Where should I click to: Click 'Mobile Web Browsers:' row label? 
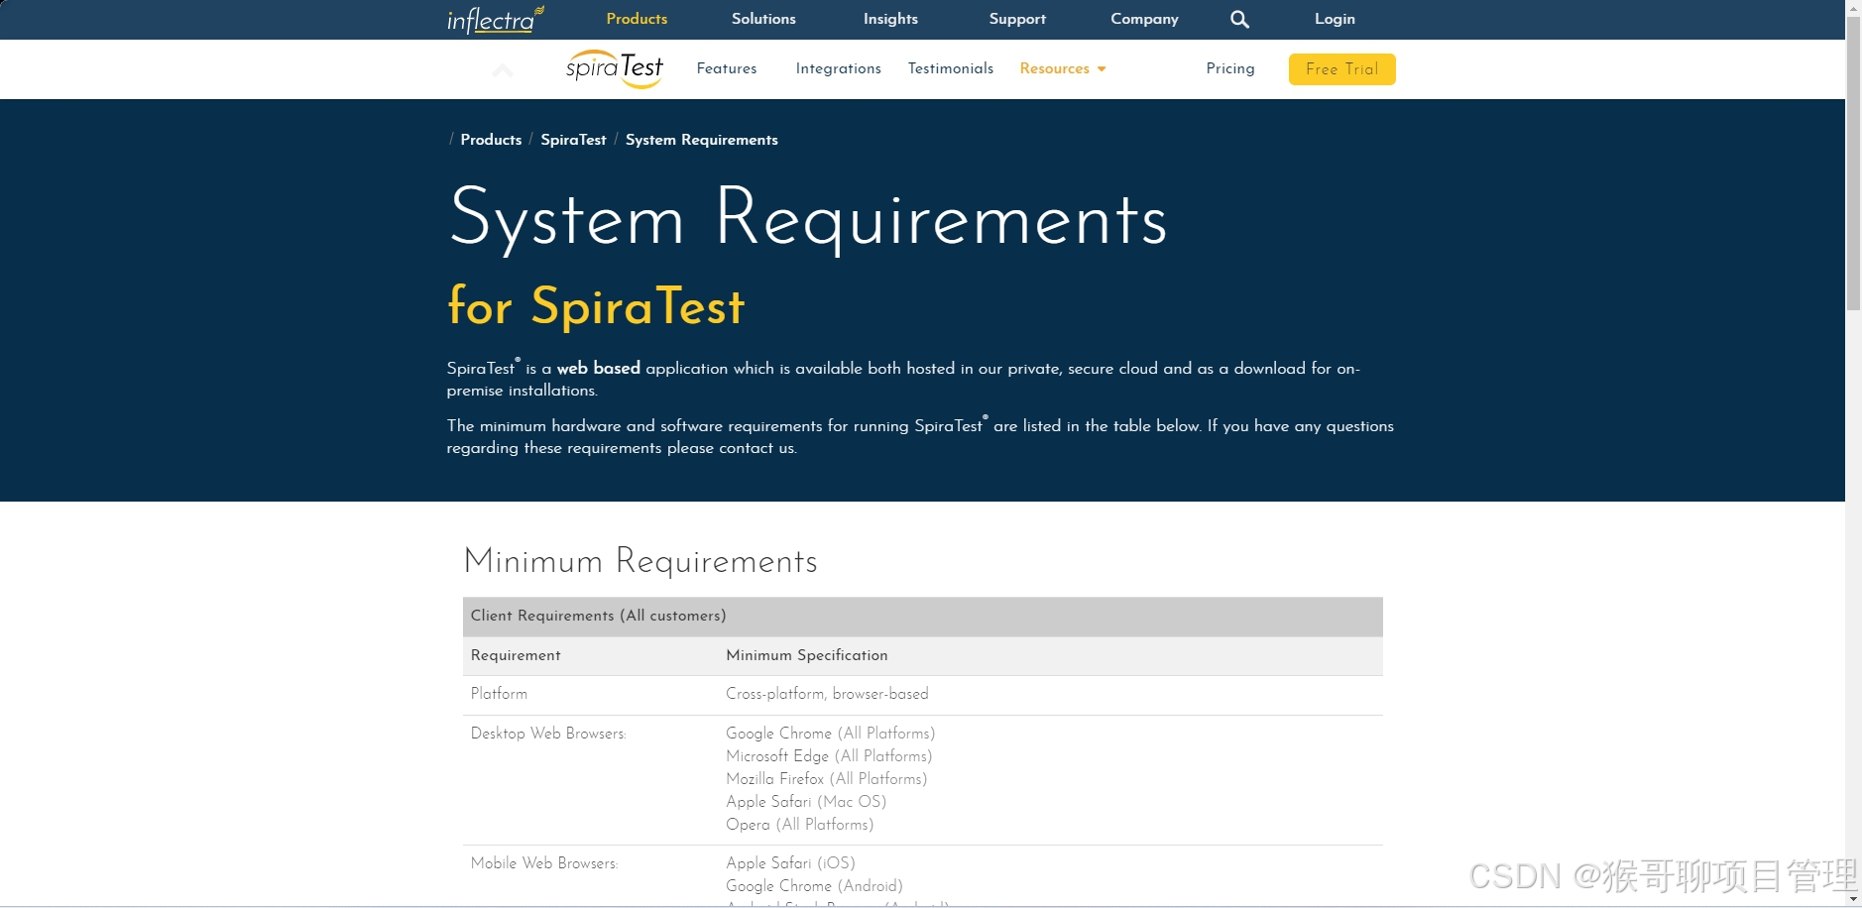coord(544,863)
